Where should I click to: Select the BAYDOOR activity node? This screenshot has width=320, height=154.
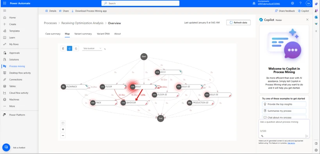(134, 103)
